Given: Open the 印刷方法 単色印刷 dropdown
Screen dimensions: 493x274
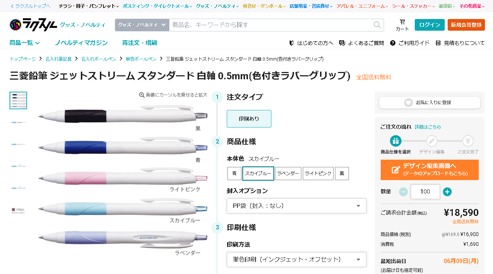Looking at the screenshot, I should point(297,259).
